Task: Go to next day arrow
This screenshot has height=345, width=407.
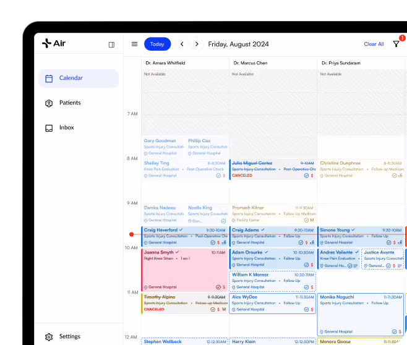Action: pos(197,44)
